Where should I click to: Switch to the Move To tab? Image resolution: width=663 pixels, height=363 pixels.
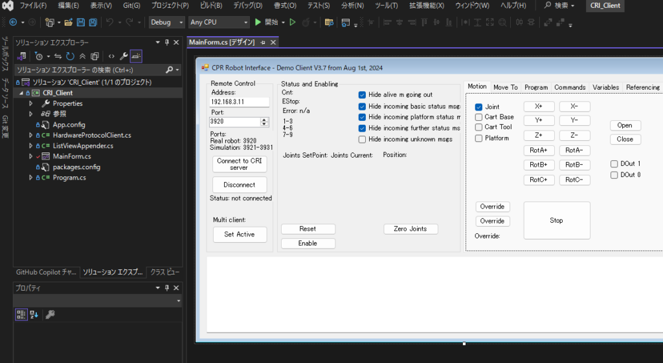505,87
